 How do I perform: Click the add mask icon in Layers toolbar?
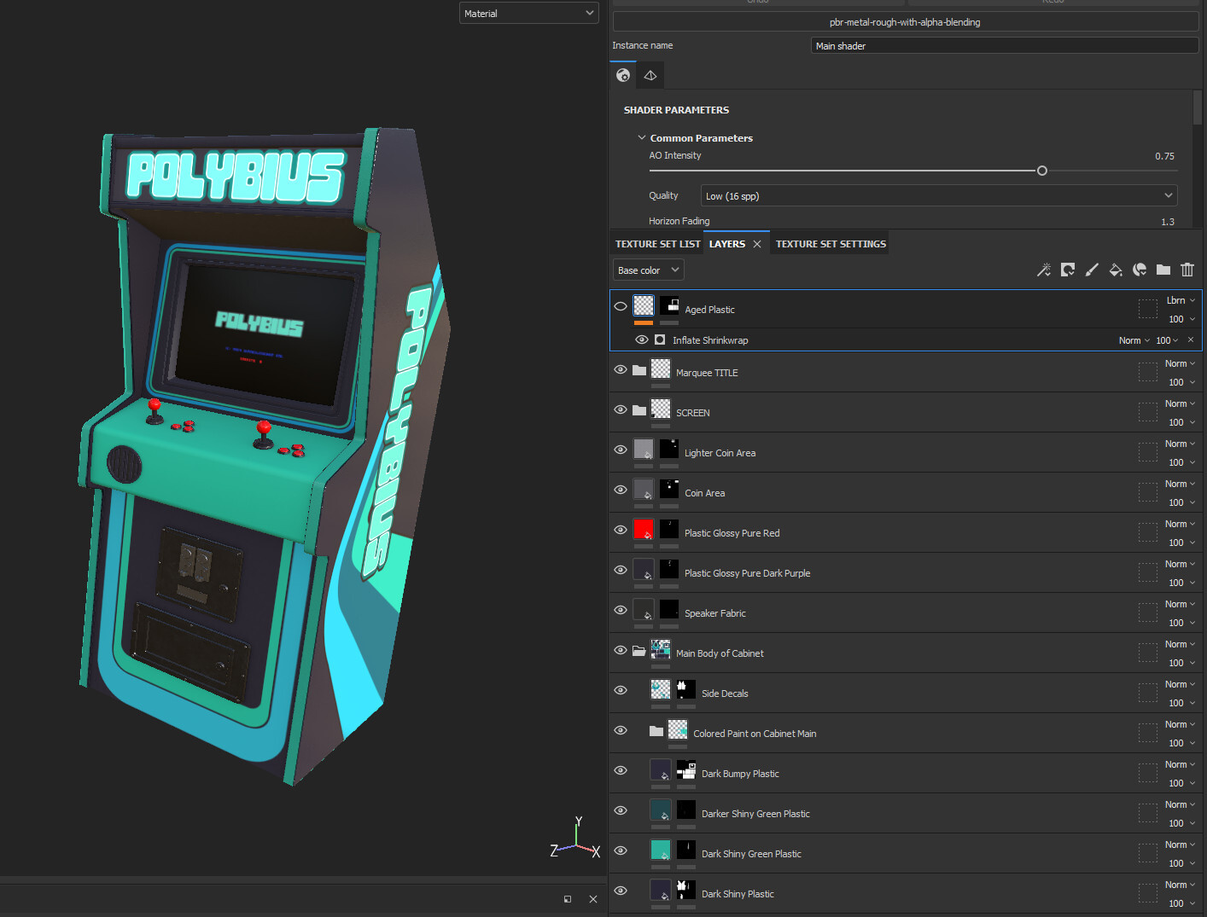coord(1068,270)
